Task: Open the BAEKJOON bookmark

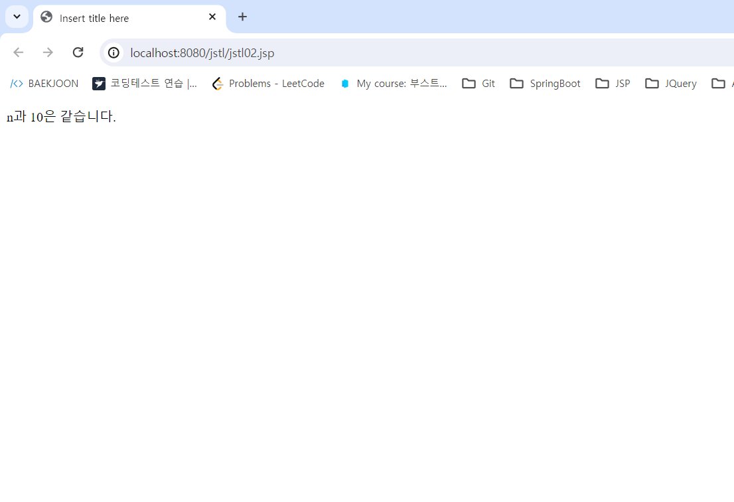Action: tap(44, 84)
